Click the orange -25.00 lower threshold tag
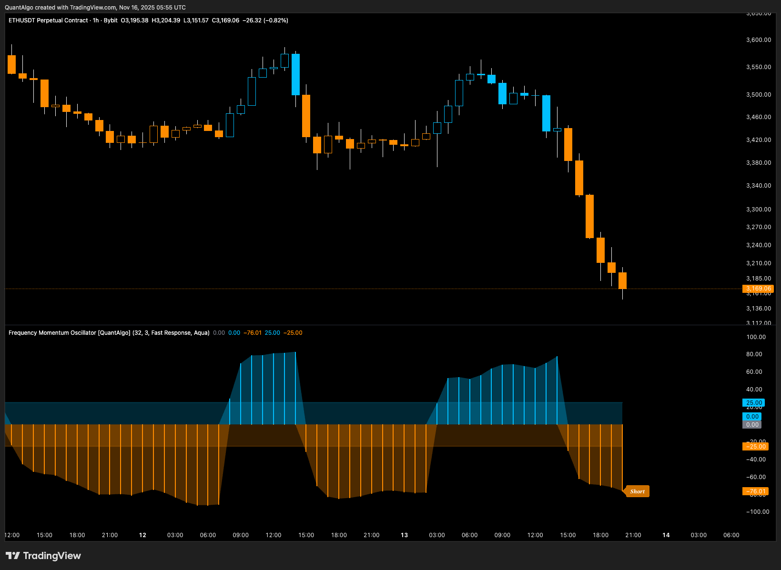Image resolution: width=781 pixels, height=570 pixels. tap(756, 447)
